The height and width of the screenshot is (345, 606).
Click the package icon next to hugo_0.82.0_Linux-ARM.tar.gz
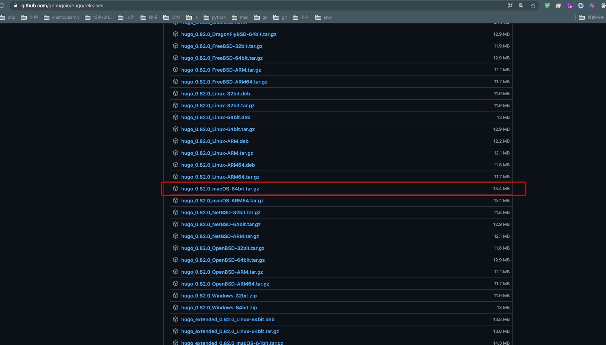click(x=176, y=153)
